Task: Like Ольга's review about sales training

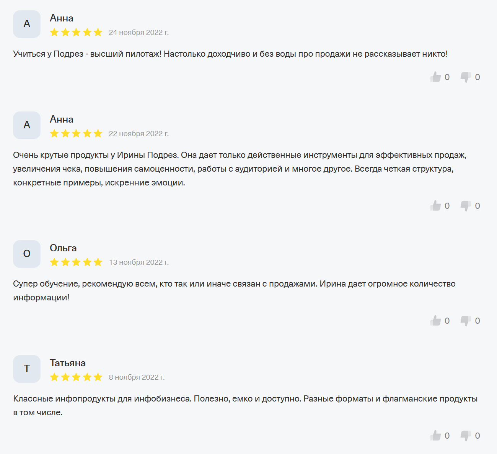Action: coord(435,321)
